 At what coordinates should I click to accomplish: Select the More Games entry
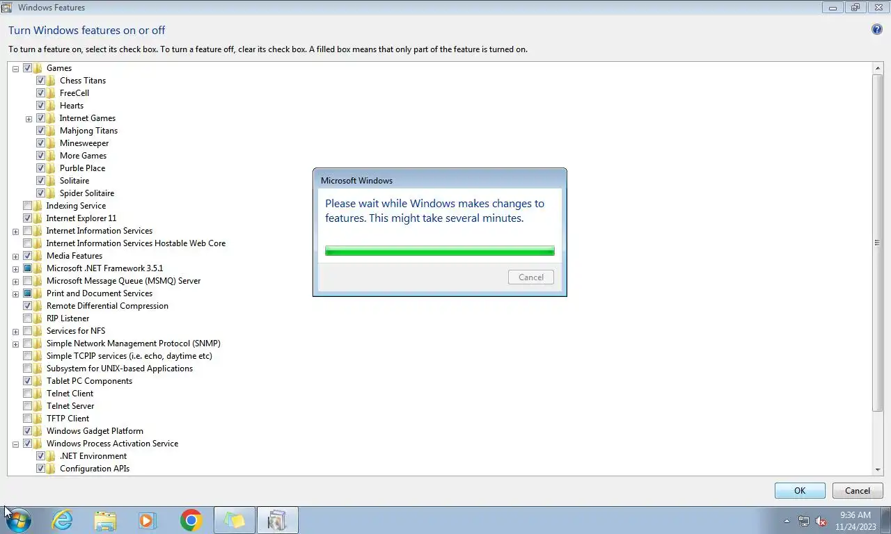83,156
